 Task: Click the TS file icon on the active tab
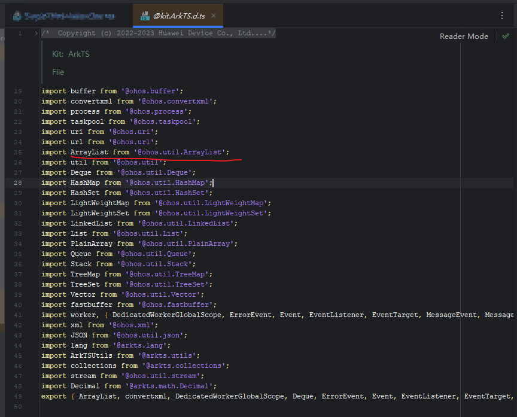coord(145,16)
